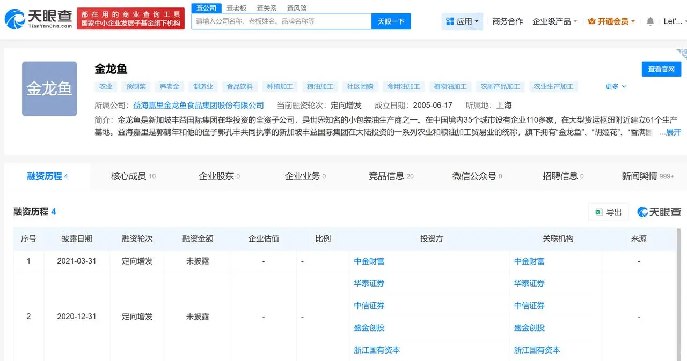
Task: Click the 查看官网 button
Action: [661, 69]
